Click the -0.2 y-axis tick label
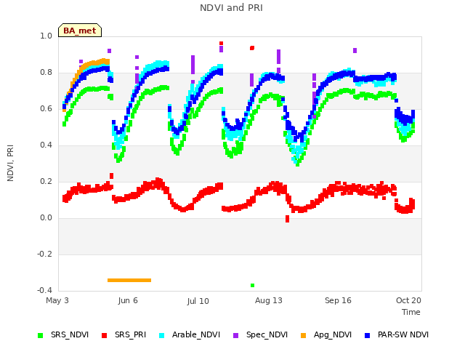The width and height of the screenshot is (465, 349). pos(44,254)
